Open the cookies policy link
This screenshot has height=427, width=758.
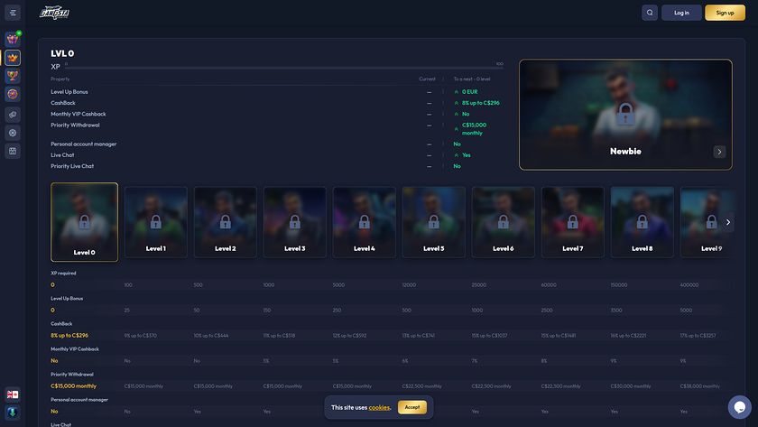tap(379, 408)
